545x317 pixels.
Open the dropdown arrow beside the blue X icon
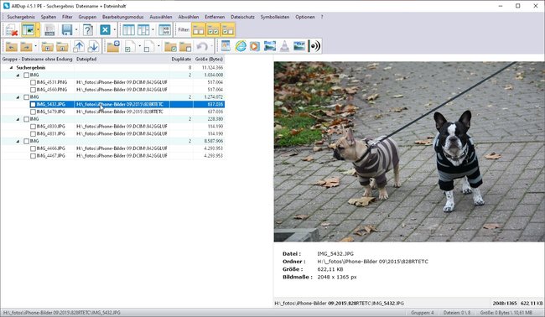click(x=114, y=30)
